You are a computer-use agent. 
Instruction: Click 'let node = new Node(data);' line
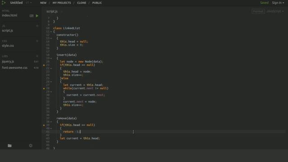coord(81,62)
